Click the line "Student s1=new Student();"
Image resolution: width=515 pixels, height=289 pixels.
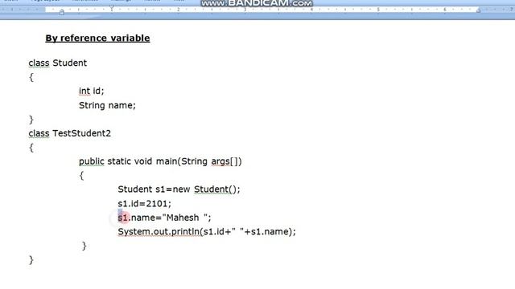[179, 189]
